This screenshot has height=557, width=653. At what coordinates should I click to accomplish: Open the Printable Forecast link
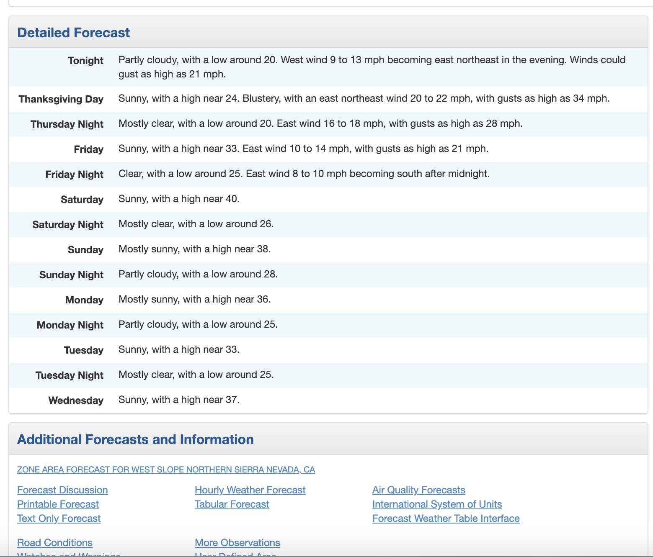point(58,504)
